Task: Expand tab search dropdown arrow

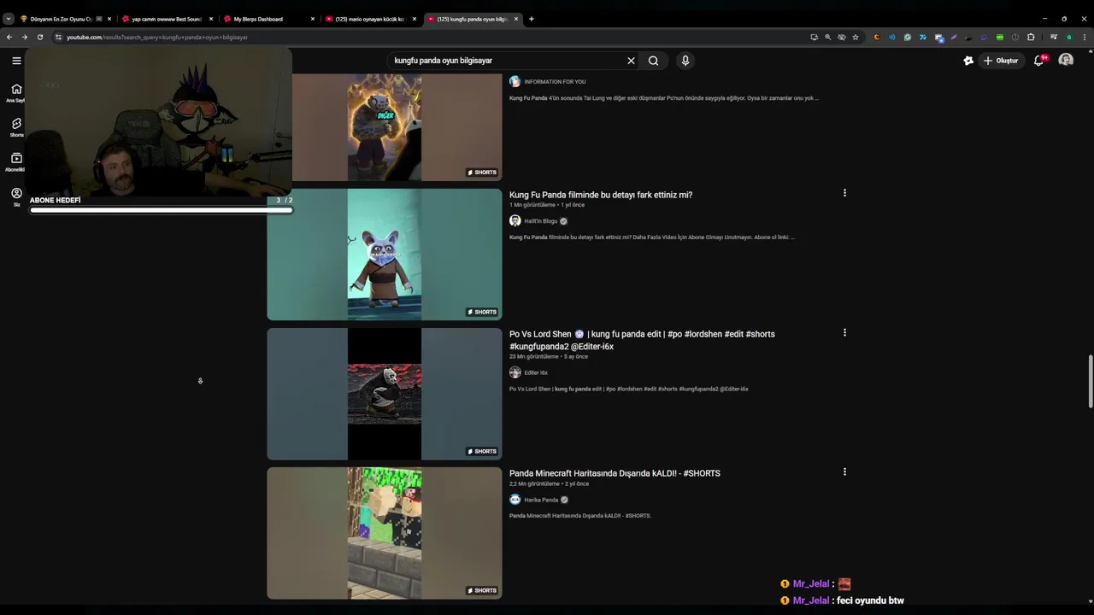Action: click(9, 19)
